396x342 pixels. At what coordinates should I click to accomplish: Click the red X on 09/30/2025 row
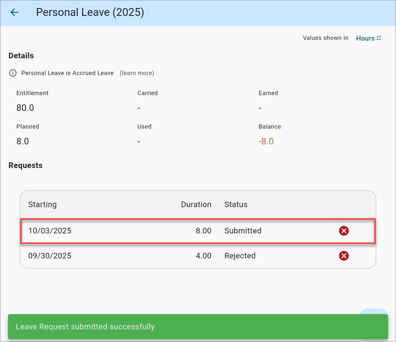pyautogui.click(x=344, y=256)
